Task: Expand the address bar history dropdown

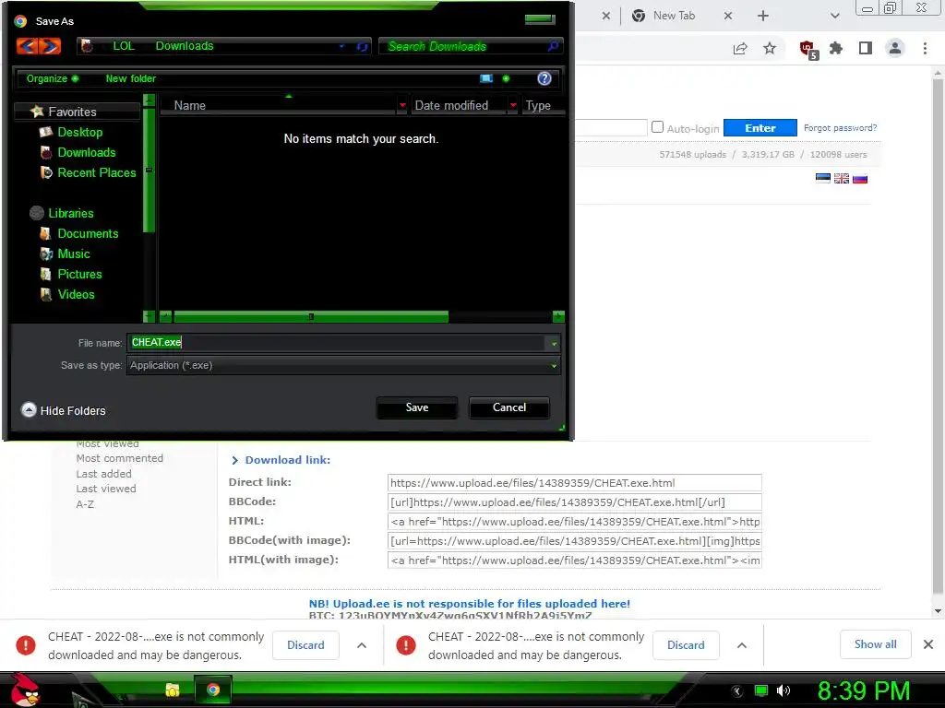Action: pos(341,46)
